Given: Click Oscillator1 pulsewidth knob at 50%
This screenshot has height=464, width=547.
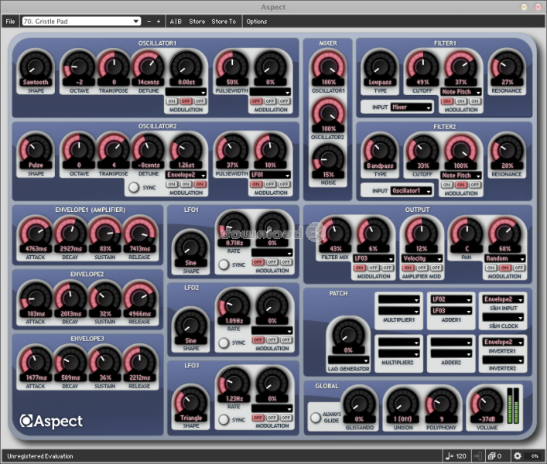Looking at the screenshot, I should coord(232,67).
